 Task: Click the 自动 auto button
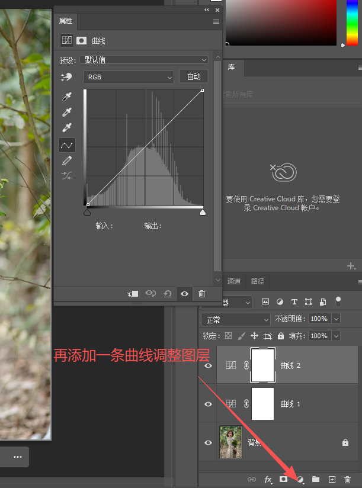pyautogui.click(x=194, y=76)
